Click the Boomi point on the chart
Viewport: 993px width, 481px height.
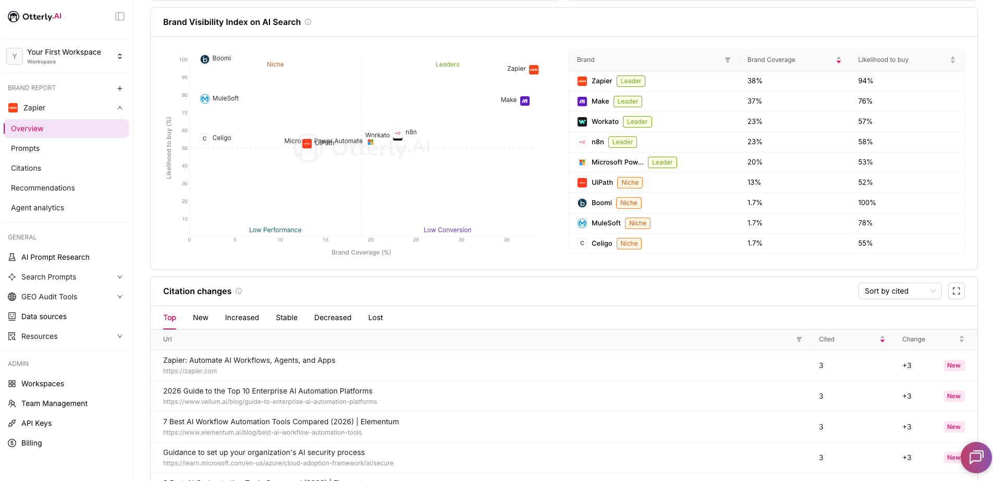205,59
